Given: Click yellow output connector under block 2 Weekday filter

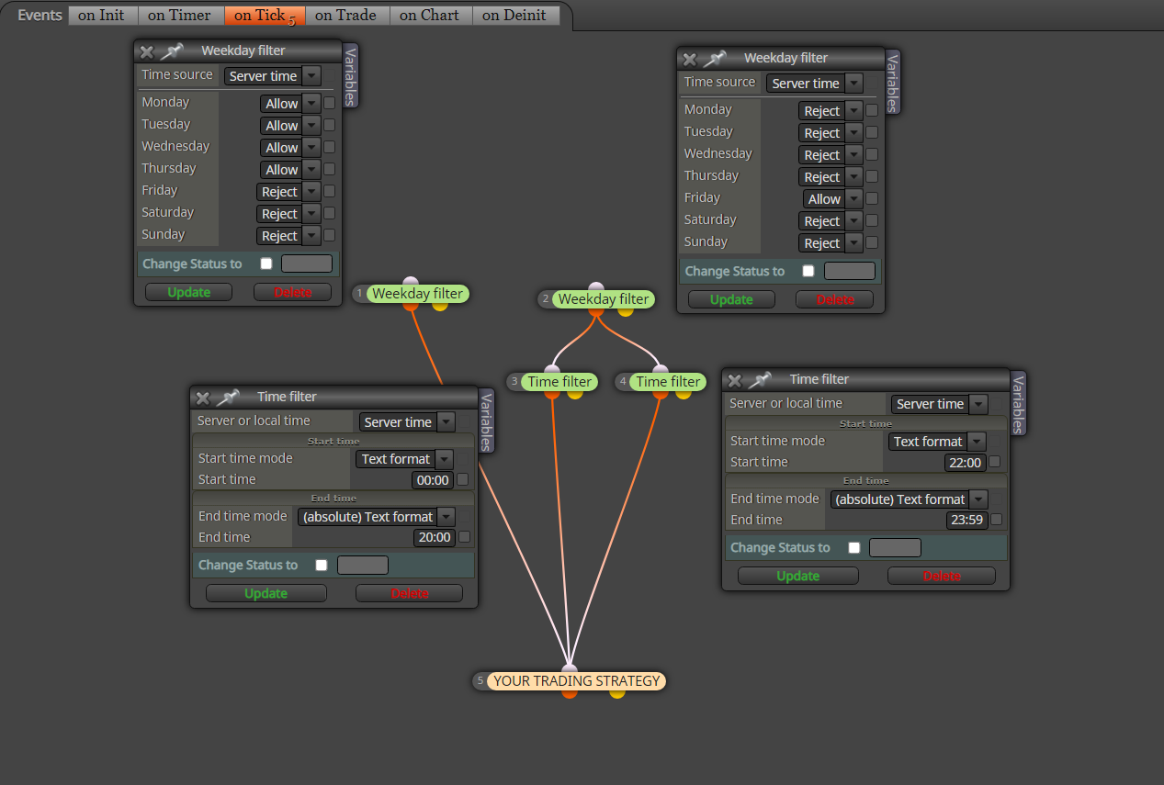Looking at the screenshot, I should [x=626, y=310].
